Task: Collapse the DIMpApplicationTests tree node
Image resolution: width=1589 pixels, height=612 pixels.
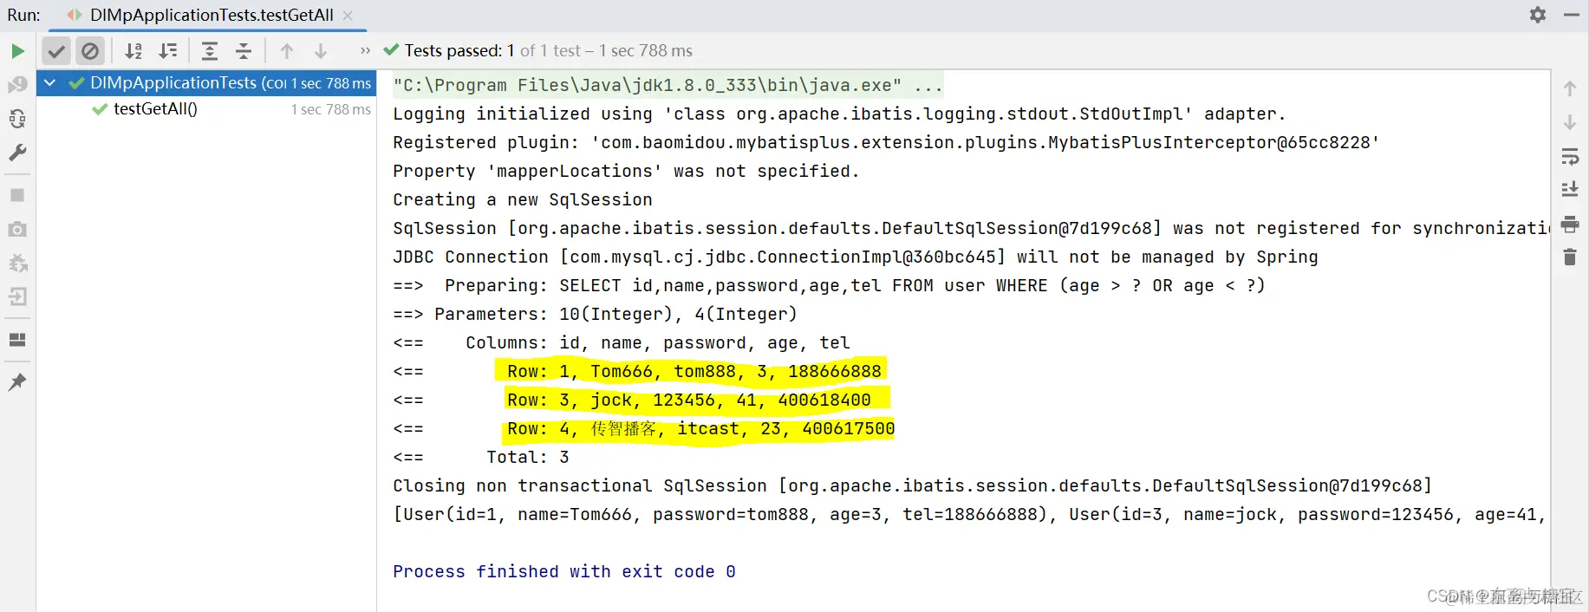Action: point(50,82)
